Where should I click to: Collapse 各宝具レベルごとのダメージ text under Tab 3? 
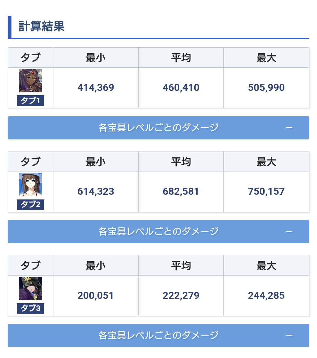pyautogui.click(x=158, y=335)
